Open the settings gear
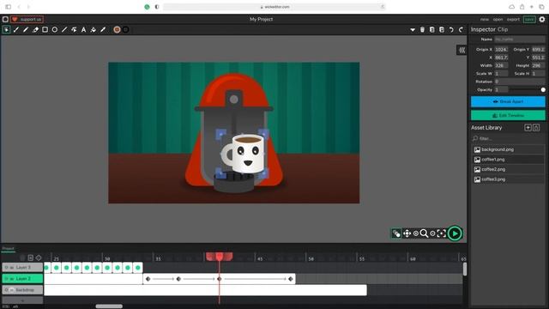Image resolution: width=549 pixels, height=309 pixels. (542, 19)
